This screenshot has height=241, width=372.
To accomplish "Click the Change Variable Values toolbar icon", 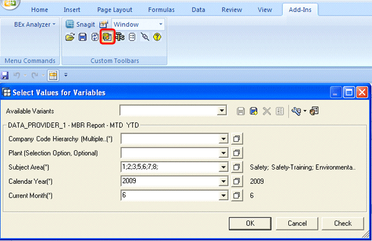I will coord(107,37).
